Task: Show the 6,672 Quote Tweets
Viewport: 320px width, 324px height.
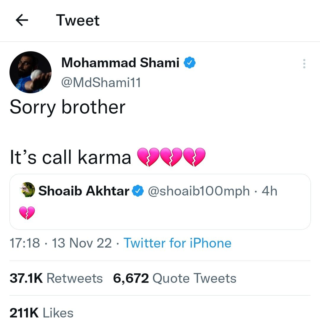Action: point(175,278)
